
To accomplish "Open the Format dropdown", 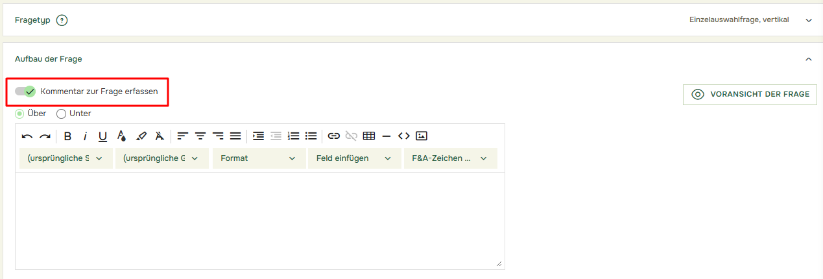I will pyautogui.click(x=259, y=158).
